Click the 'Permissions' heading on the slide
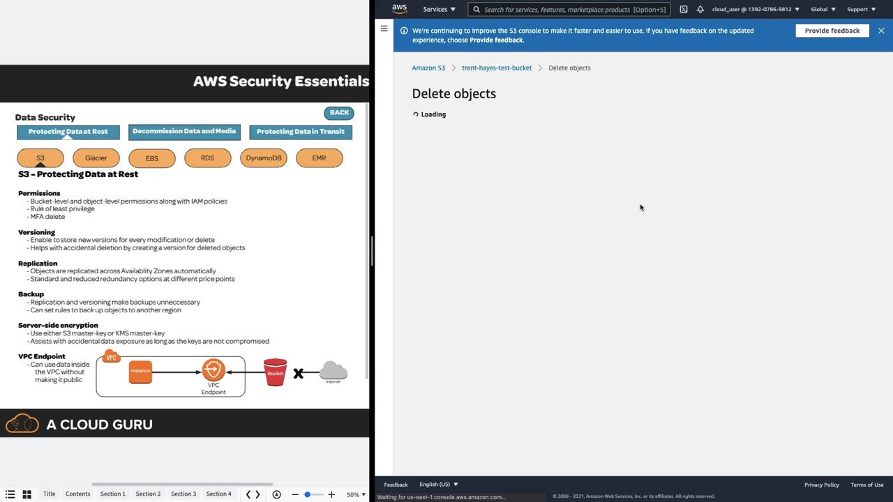893x502 pixels. pos(39,193)
